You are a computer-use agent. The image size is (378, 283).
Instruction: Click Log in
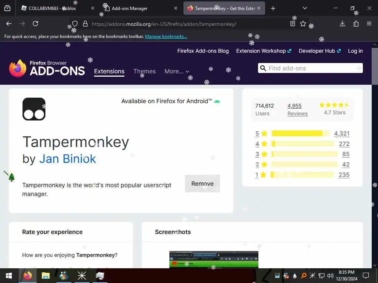pyautogui.click(x=355, y=51)
